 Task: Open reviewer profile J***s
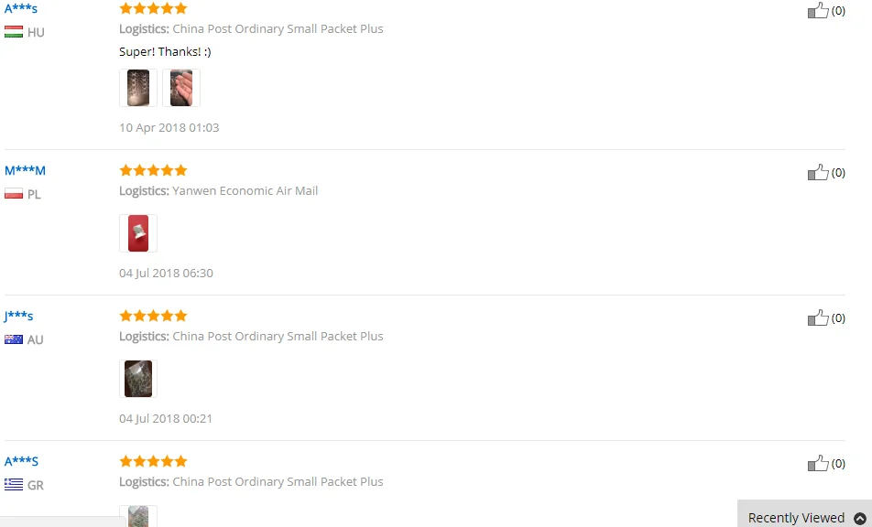(x=18, y=316)
